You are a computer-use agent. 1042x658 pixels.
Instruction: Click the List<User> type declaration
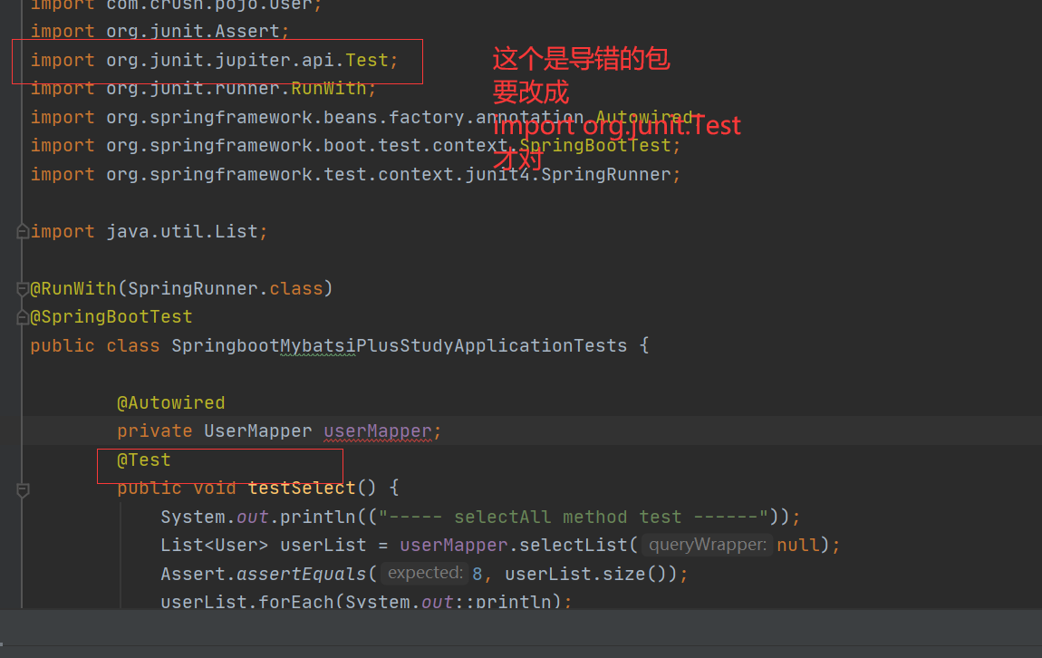point(214,545)
